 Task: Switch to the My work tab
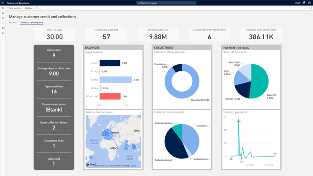click(x=13, y=23)
